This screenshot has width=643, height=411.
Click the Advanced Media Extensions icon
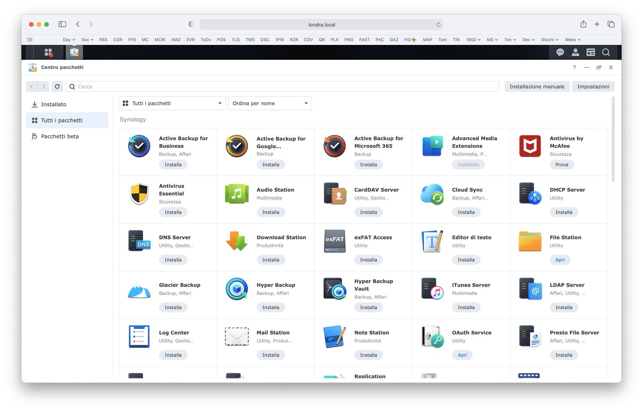point(432,146)
